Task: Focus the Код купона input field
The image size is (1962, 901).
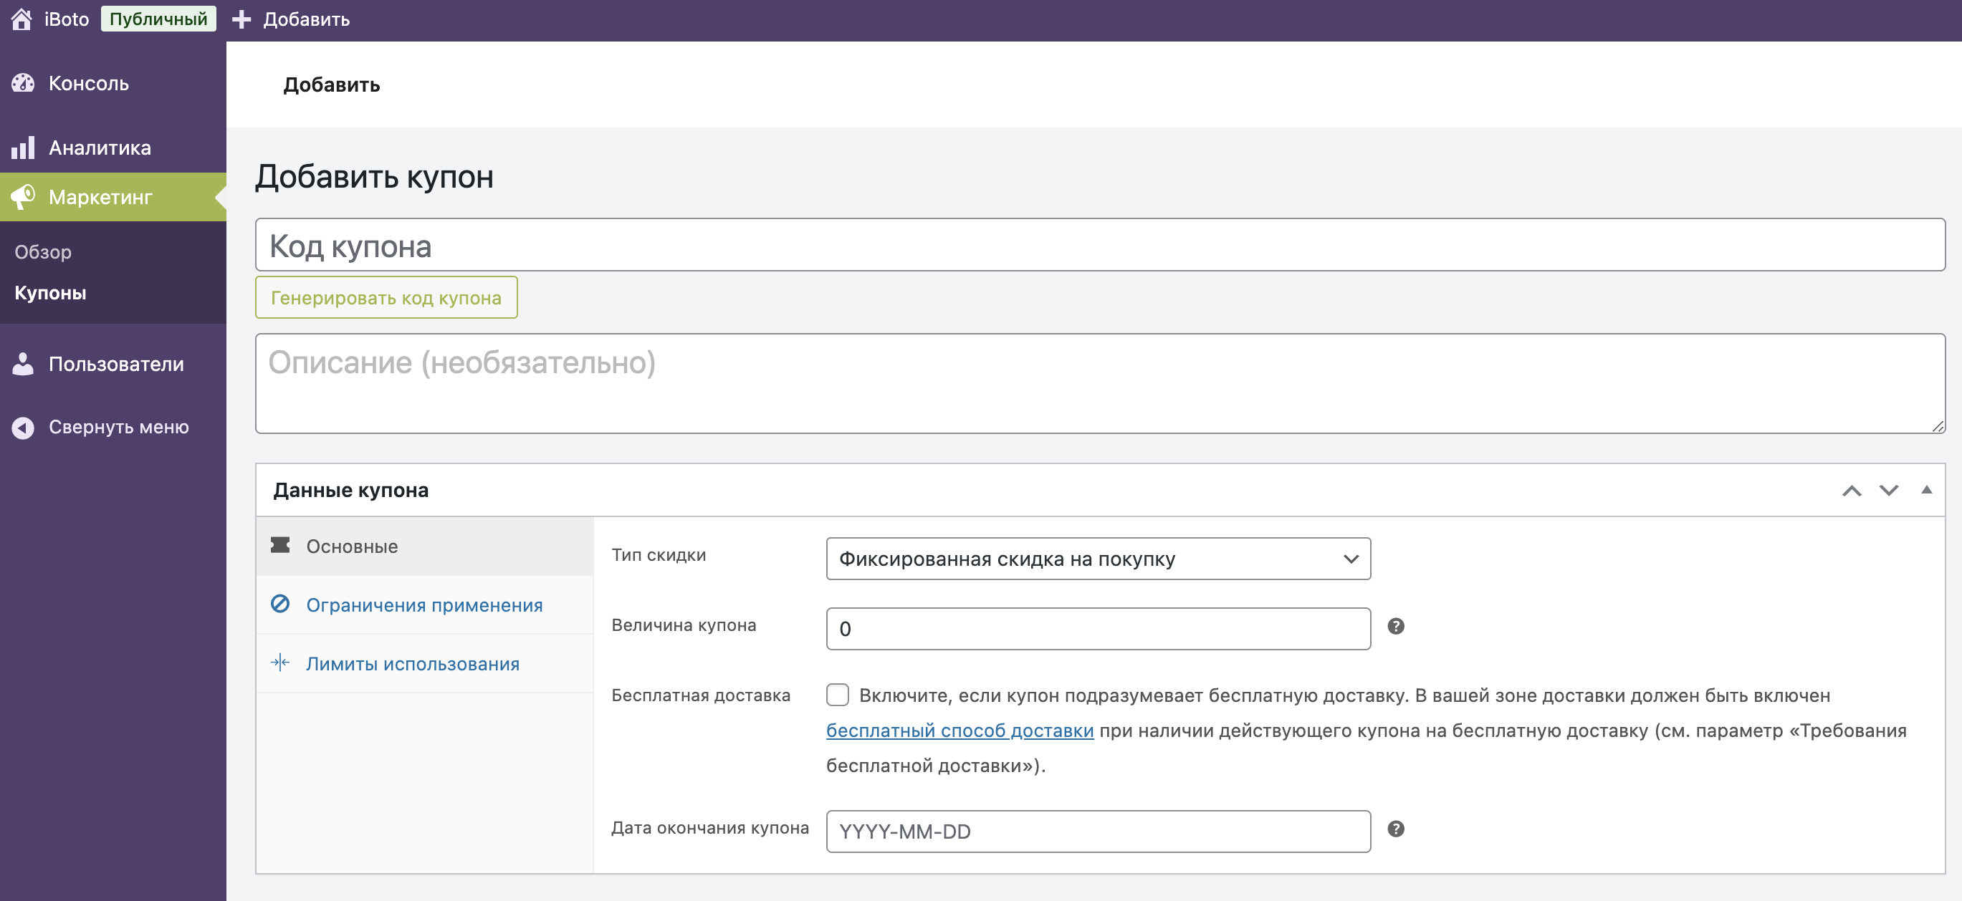Action: pos(1100,245)
